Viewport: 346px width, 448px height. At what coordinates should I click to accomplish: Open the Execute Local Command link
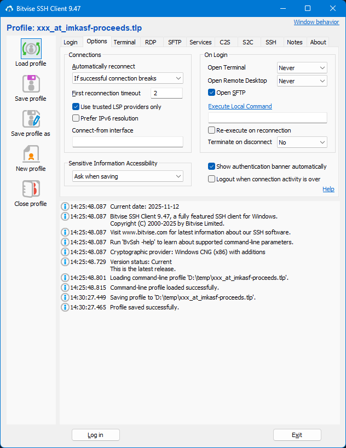tap(240, 106)
